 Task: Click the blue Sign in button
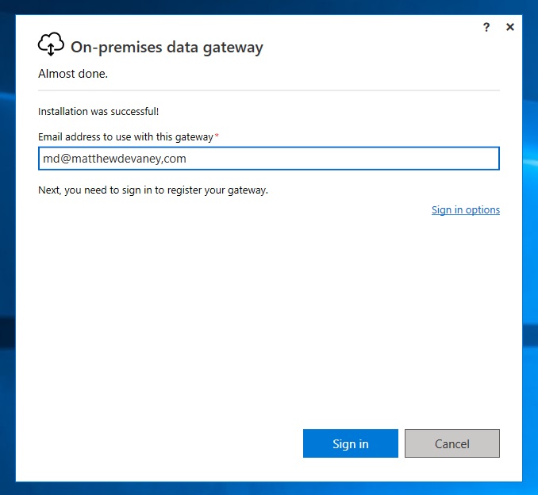tap(350, 443)
